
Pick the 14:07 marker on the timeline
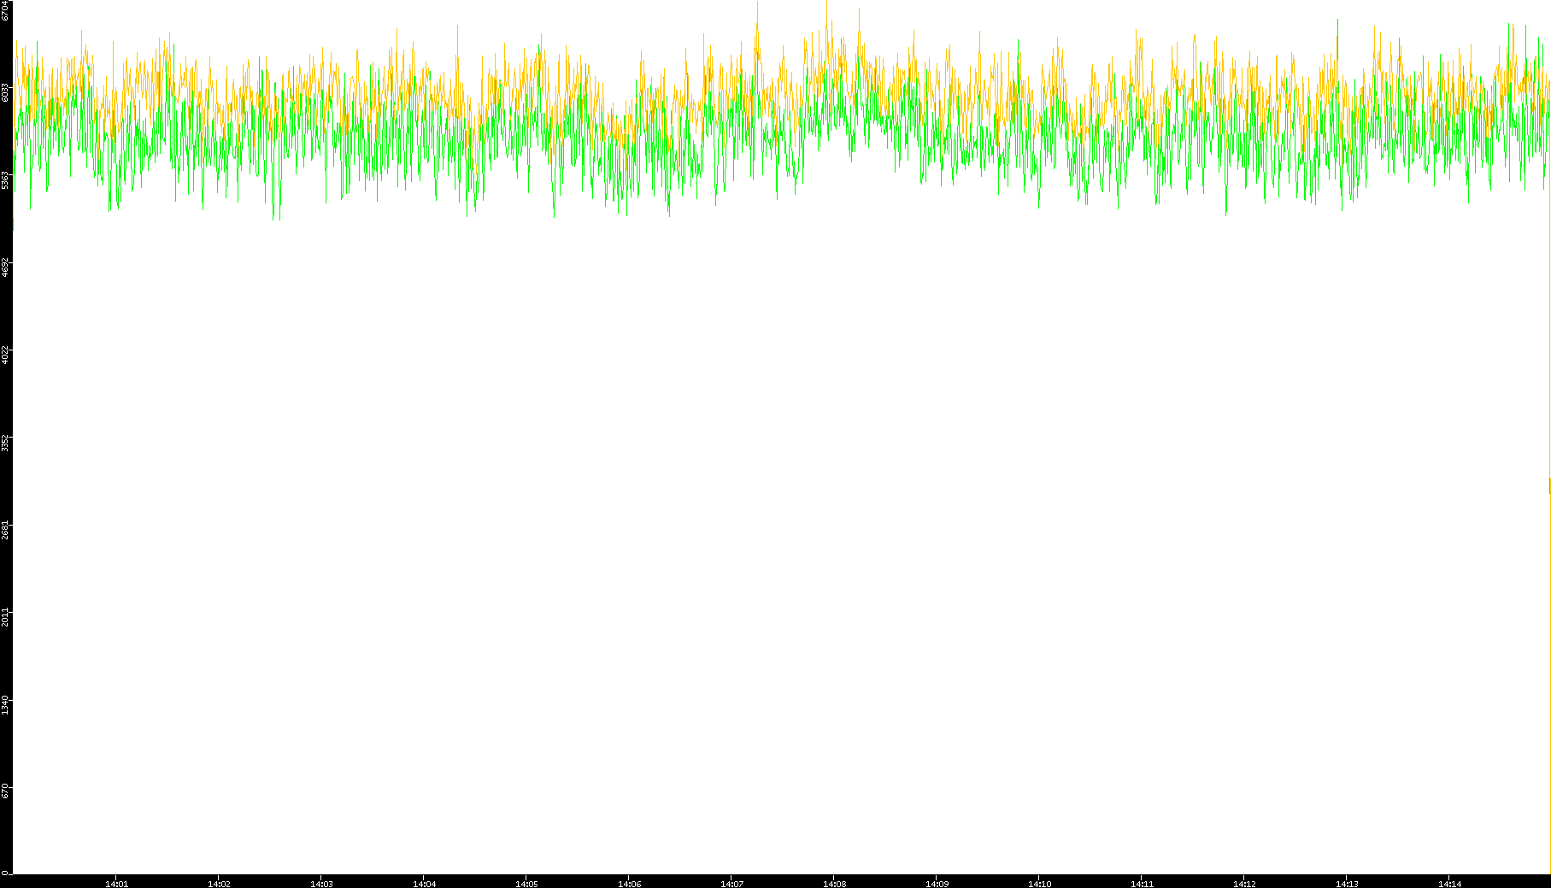click(x=731, y=883)
